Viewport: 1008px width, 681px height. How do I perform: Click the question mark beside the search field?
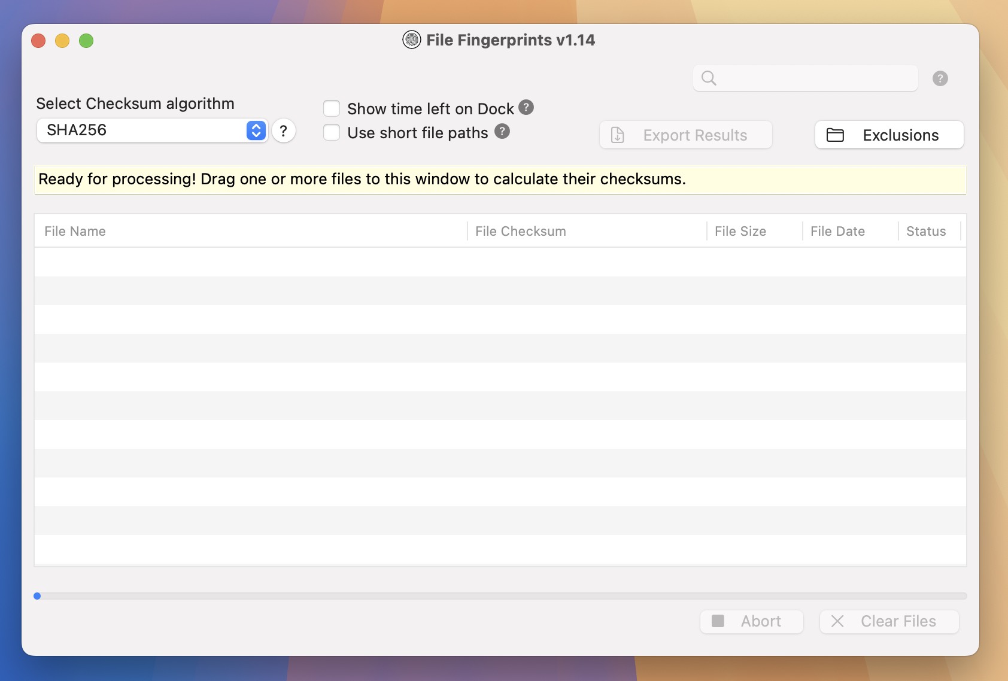point(940,78)
